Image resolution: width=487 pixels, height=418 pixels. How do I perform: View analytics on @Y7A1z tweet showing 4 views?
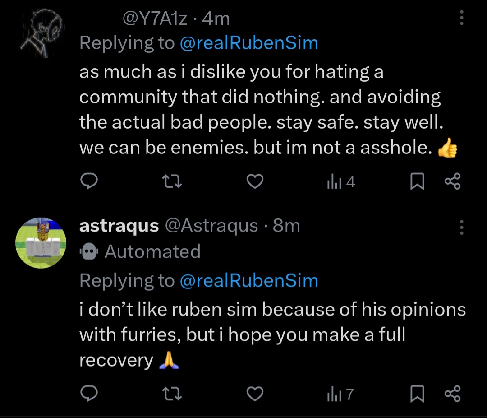pyautogui.click(x=340, y=181)
